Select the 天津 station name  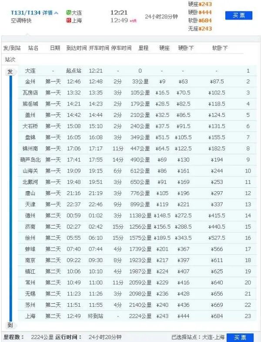coord(30,204)
